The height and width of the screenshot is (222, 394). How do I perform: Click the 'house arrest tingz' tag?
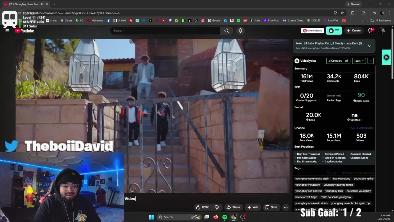click(306, 197)
